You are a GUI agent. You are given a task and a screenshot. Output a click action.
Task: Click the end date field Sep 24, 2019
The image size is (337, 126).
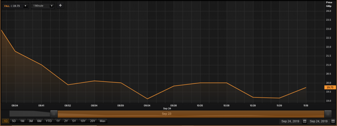319,121
